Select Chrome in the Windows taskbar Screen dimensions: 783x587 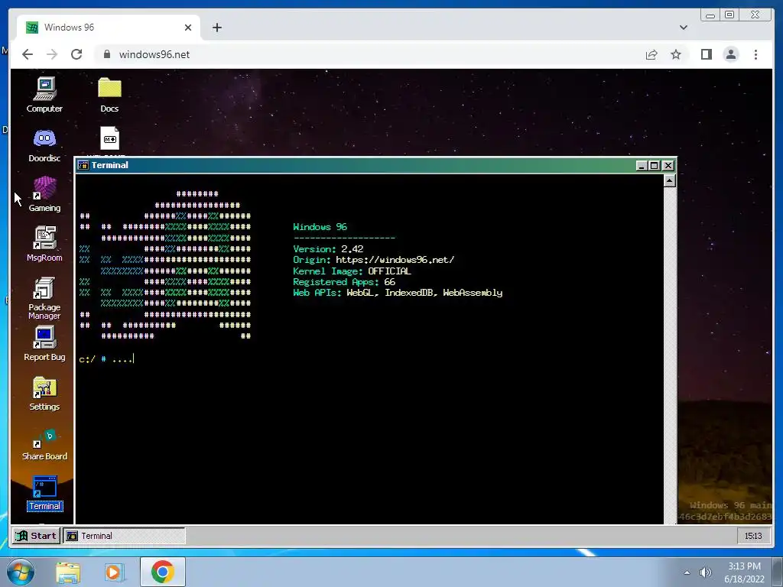tap(163, 572)
